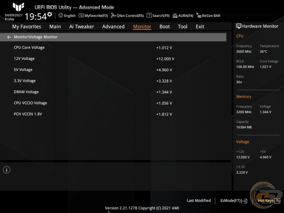Go to the Advanced tab
284x213 pixels.
pos(114,27)
